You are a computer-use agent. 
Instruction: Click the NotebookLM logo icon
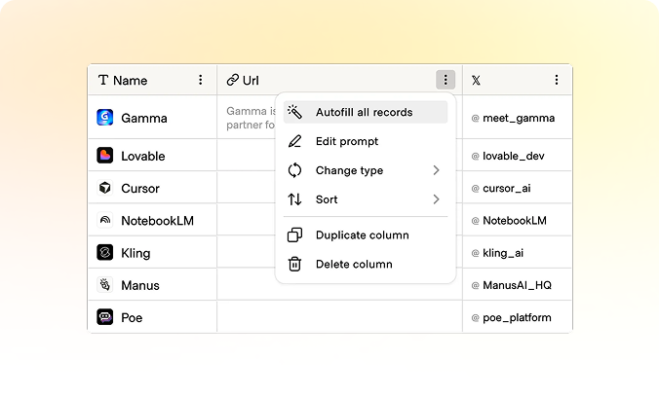pyautogui.click(x=105, y=220)
